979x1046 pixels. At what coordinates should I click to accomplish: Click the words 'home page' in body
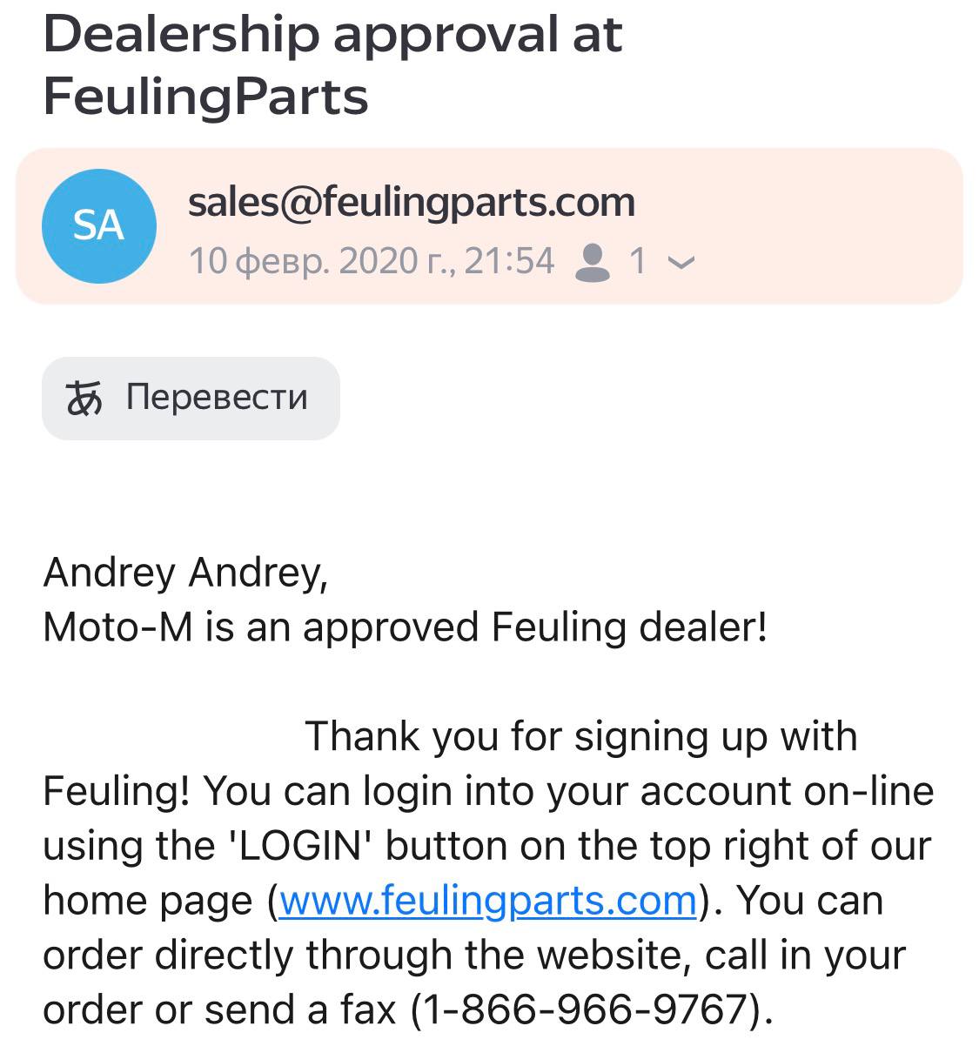[147, 901]
